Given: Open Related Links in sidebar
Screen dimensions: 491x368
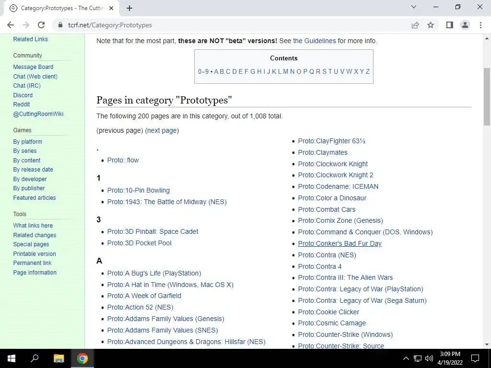Looking at the screenshot, I should [x=30, y=39].
